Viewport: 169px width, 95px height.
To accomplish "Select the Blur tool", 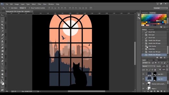I will [x=2, y=54].
